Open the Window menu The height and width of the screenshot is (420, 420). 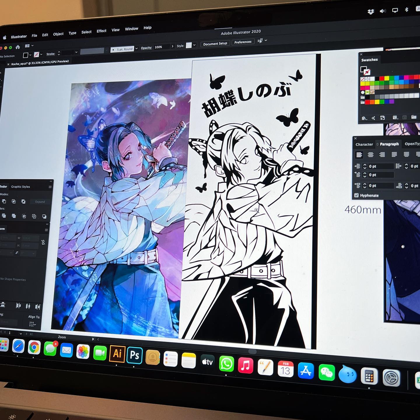coord(132,29)
